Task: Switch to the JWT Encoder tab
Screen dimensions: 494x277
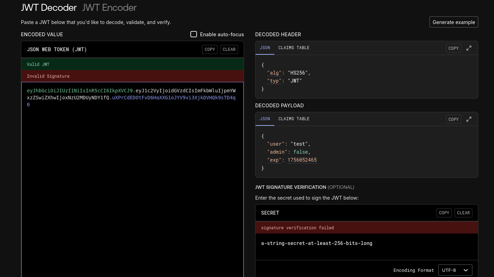Action: (x=109, y=7)
